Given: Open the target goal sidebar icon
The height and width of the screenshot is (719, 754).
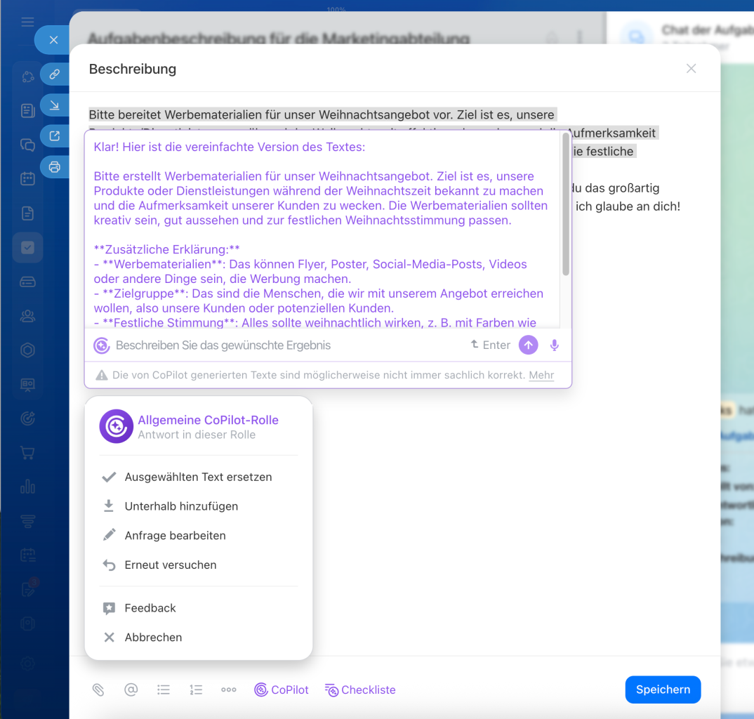Looking at the screenshot, I should click(x=27, y=418).
